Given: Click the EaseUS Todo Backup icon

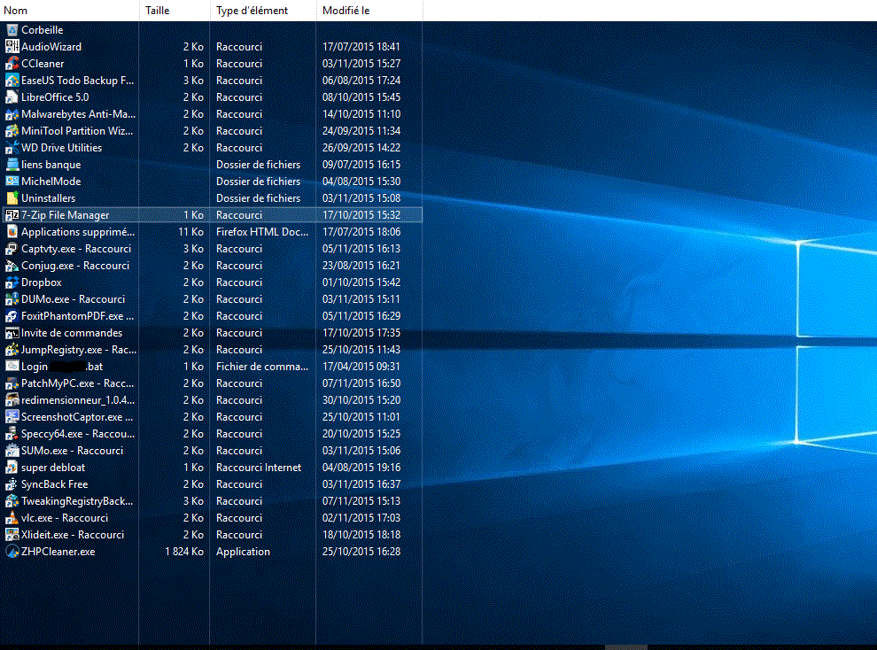Looking at the screenshot, I should (x=12, y=81).
